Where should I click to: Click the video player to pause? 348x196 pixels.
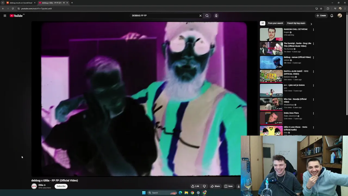[x=144, y=99]
